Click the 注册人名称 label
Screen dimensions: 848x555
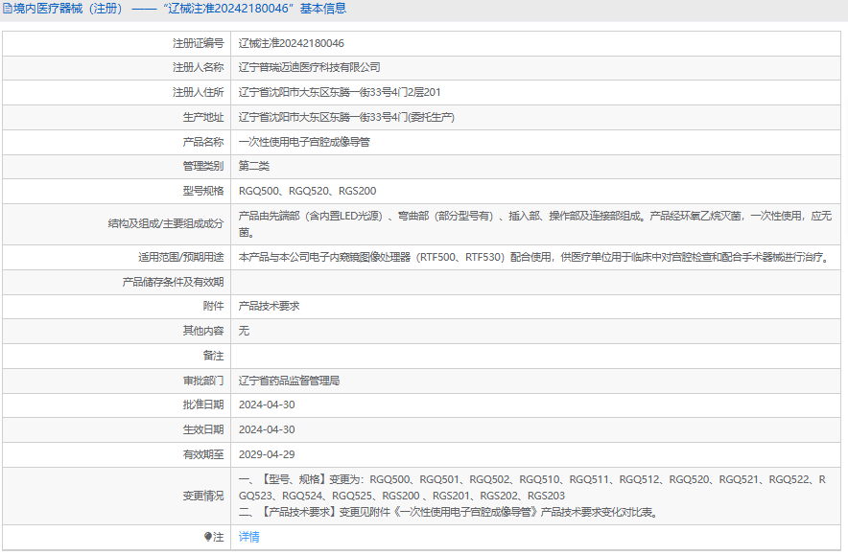(198, 67)
